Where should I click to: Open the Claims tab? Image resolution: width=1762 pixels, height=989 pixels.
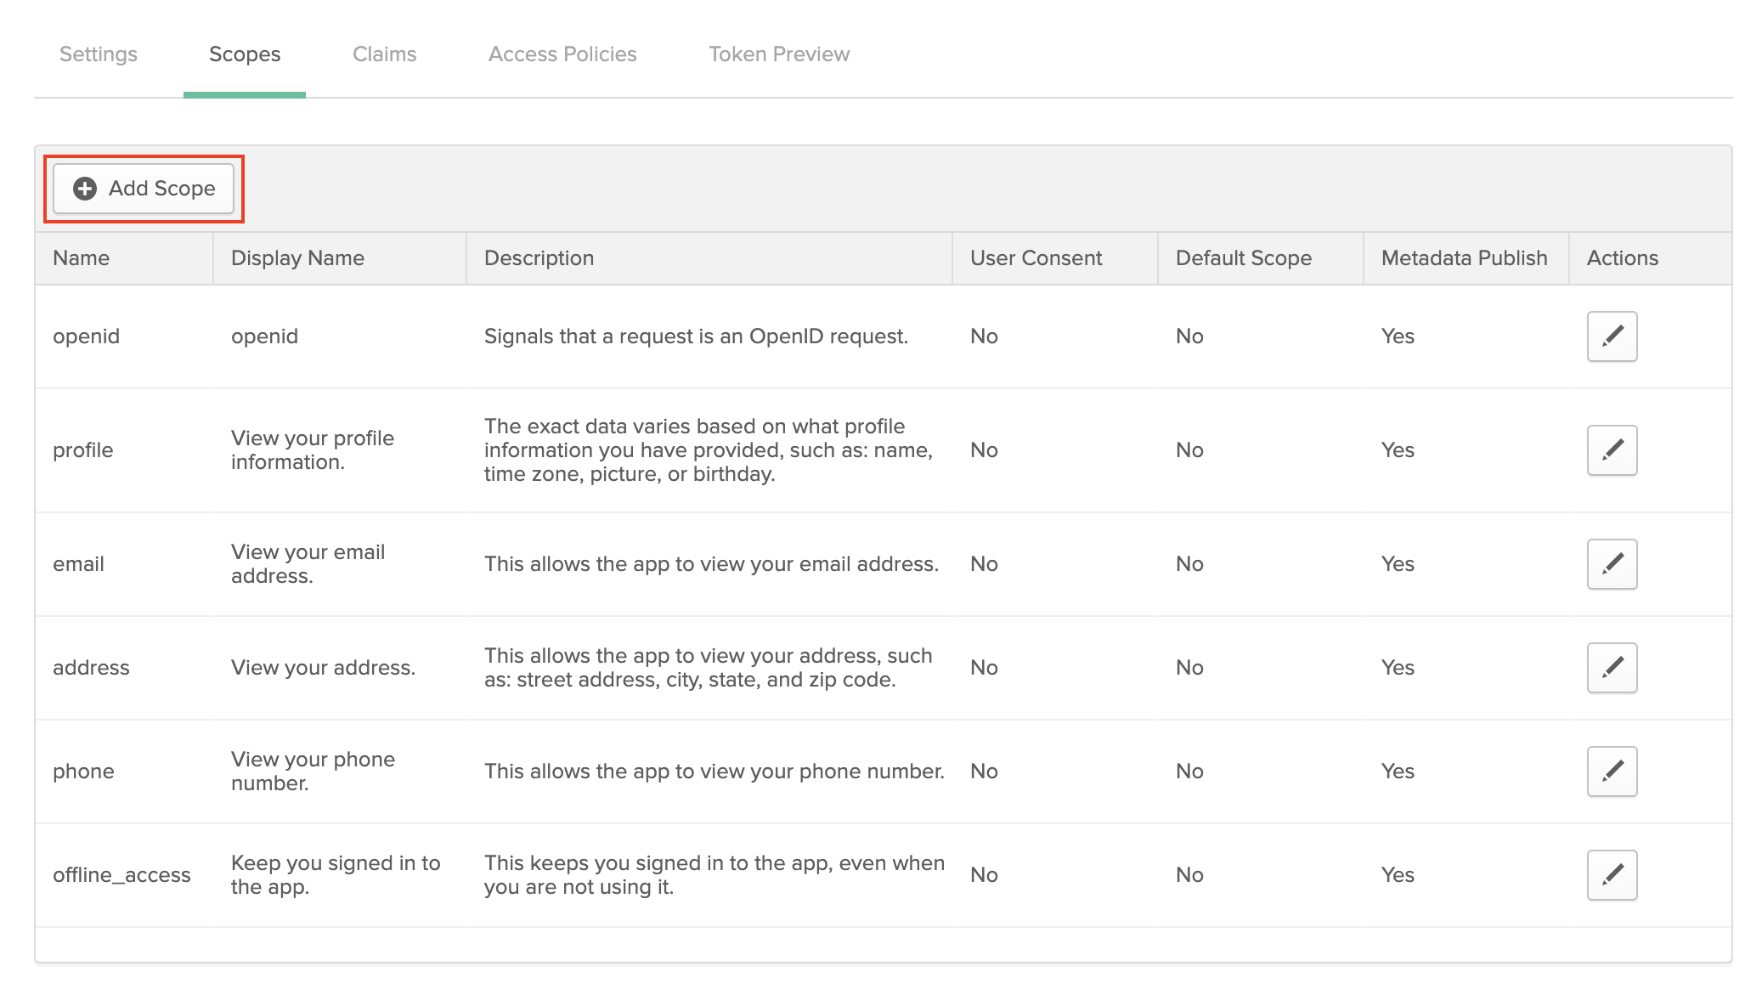[384, 54]
